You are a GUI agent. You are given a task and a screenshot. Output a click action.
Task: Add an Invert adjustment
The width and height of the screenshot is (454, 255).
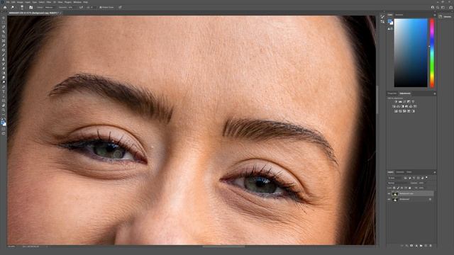click(x=396, y=111)
